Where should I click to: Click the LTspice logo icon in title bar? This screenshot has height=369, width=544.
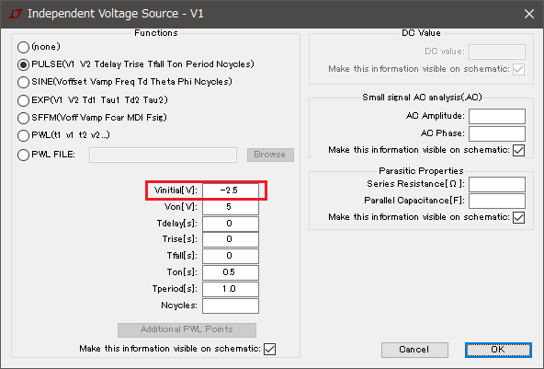pyautogui.click(x=16, y=14)
